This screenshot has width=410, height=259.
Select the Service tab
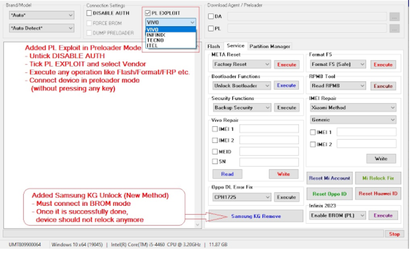235,46
